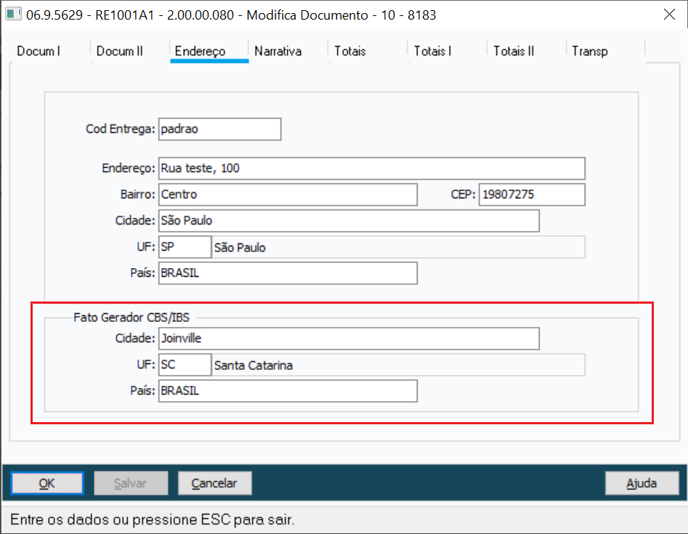The image size is (688, 534).
Task: Go to the Narrativa tab
Action: pyautogui.click(x=278, y=52)
